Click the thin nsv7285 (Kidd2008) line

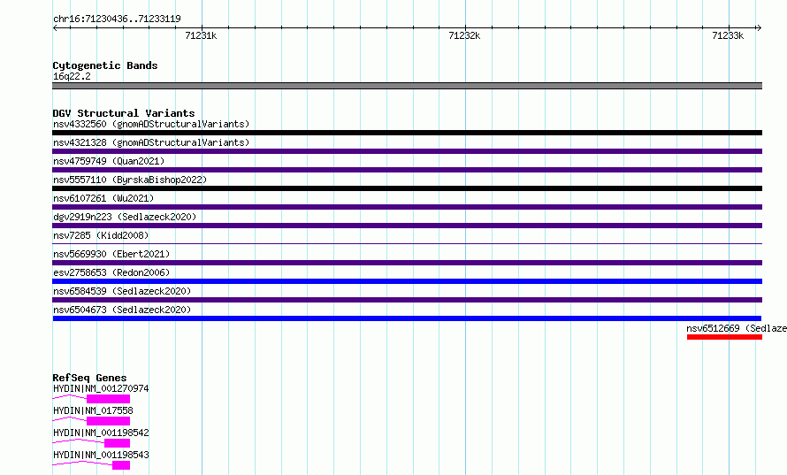(407, 244)
